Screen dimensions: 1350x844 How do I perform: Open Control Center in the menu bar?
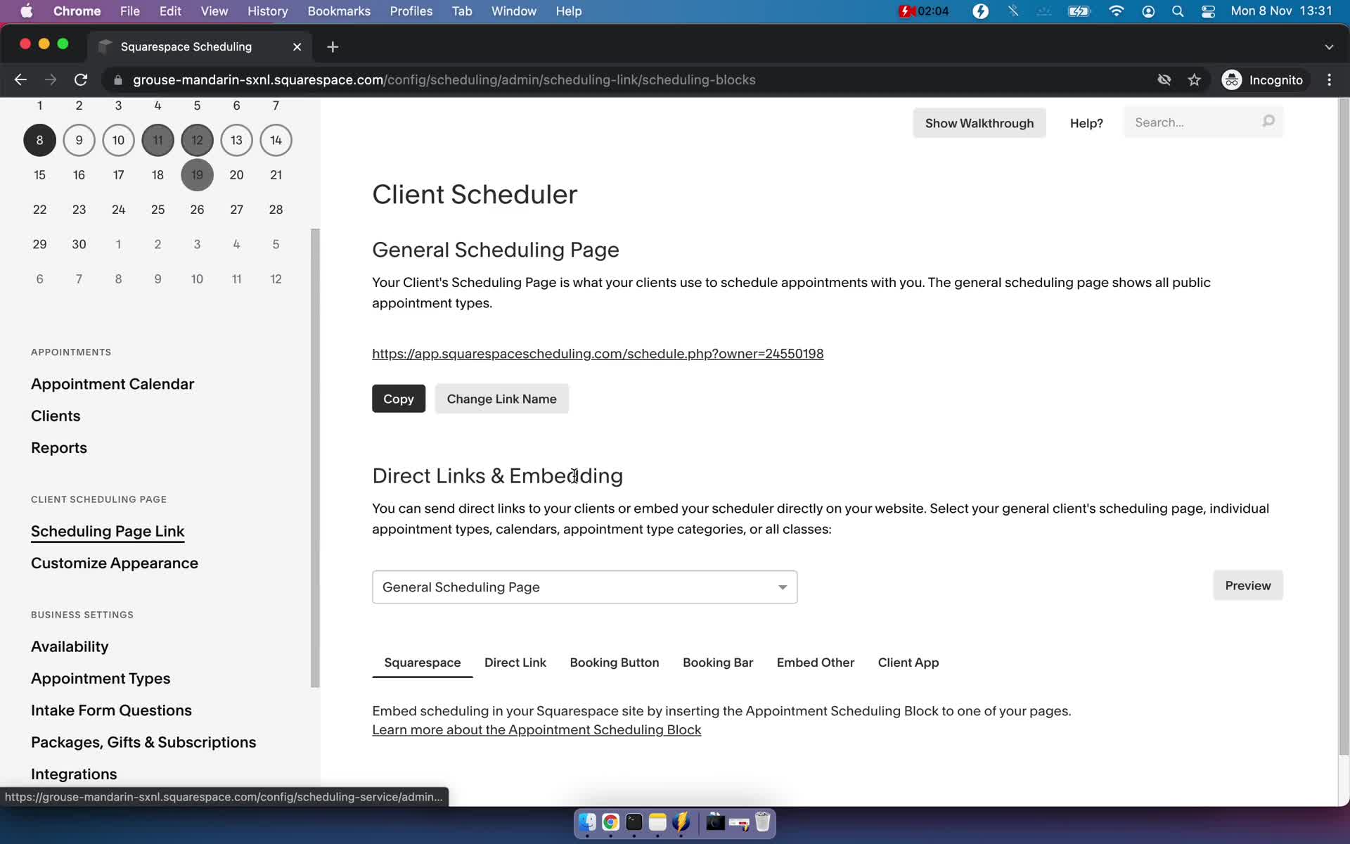pyautogui.click(x=1208, y=11)
